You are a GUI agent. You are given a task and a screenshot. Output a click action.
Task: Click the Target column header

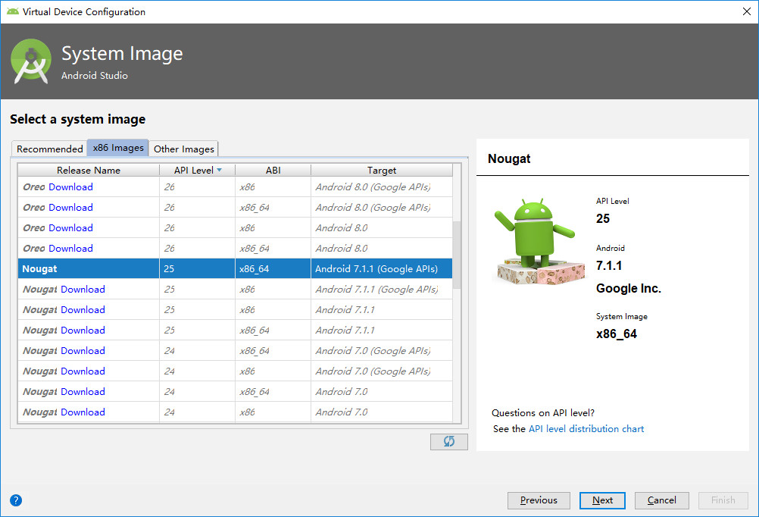click(x=382, y=170)
